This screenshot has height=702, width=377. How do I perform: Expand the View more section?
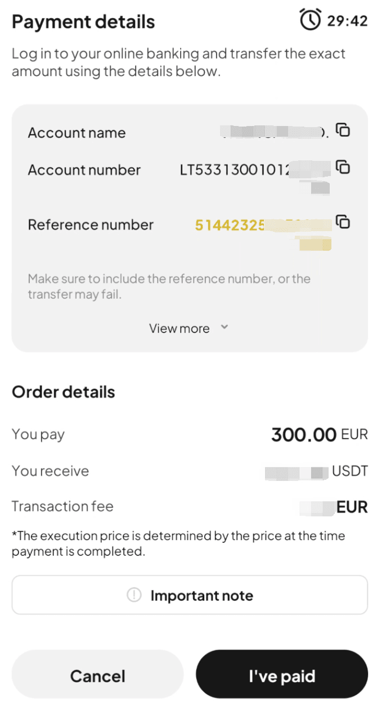click(x=188, y=328)
